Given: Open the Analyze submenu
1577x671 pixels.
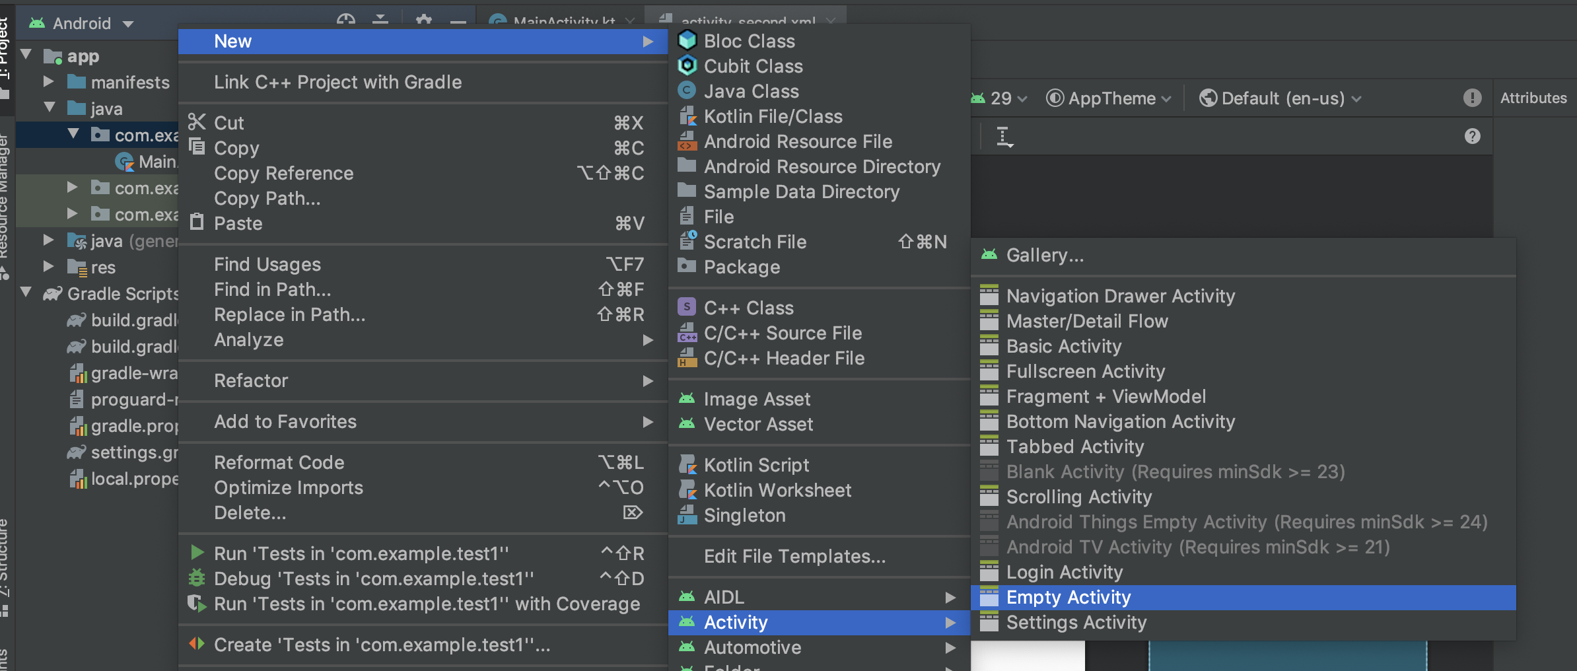Looking at the screenshot, I should (x=423, y=340).
